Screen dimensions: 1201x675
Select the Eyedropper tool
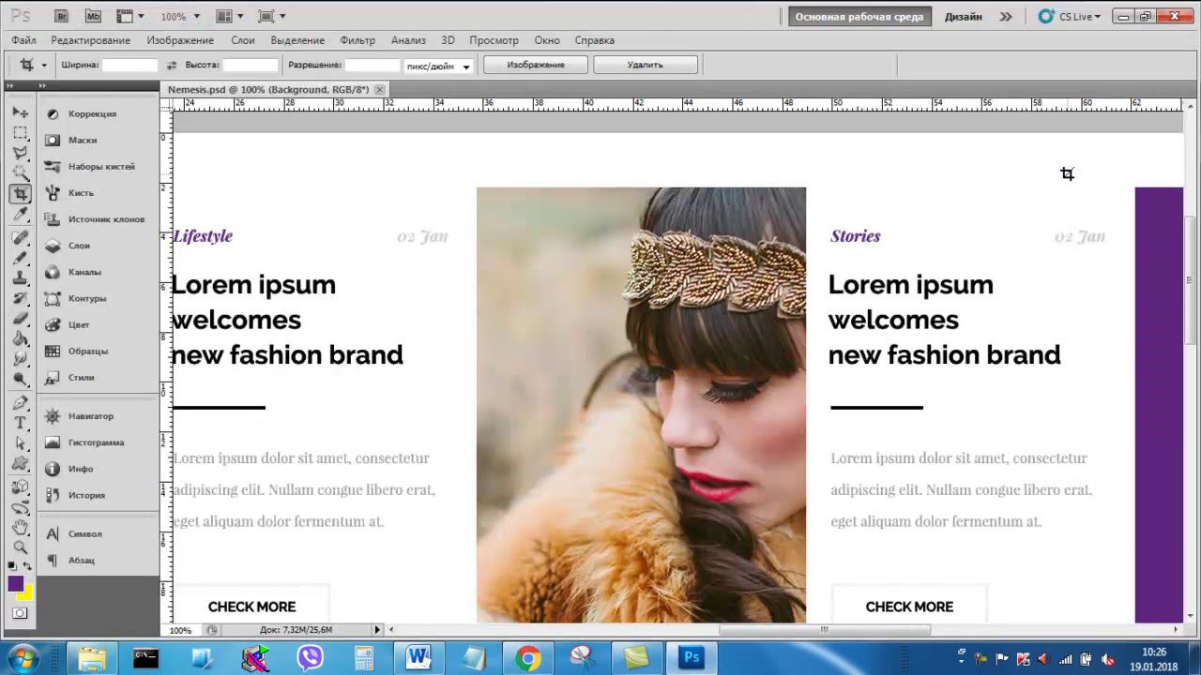20,215
